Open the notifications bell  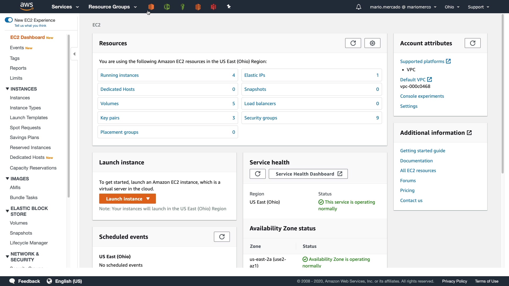[x=358, y=7]
